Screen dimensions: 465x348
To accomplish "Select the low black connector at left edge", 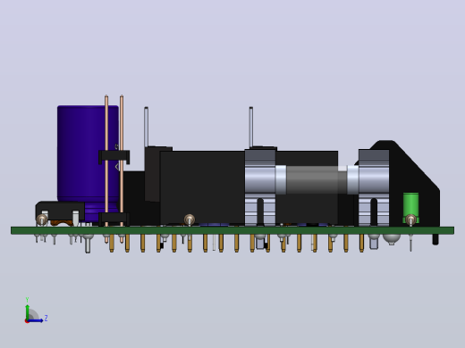I will (x=60, y=211).
